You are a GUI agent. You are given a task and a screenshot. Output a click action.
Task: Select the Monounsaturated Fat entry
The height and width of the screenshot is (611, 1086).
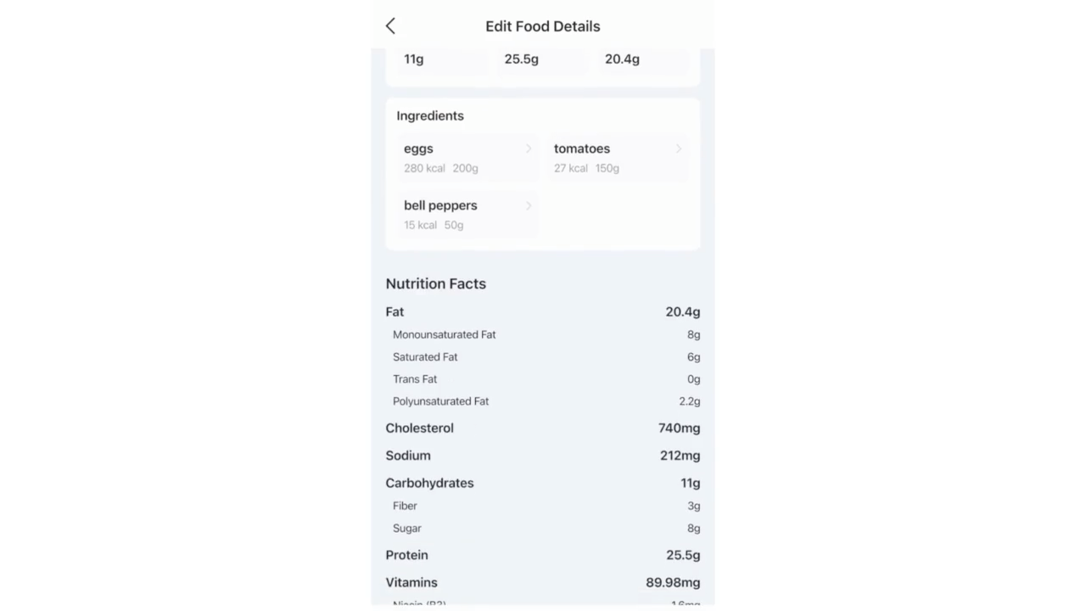coord(546,334)
